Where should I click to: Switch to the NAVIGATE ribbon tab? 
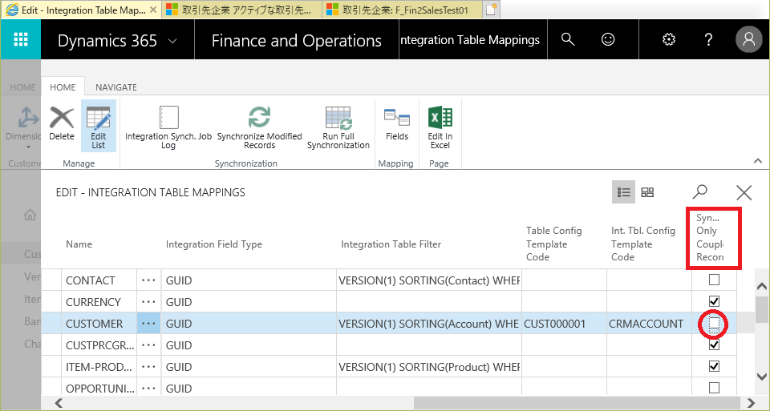click(x=115, y=87)
